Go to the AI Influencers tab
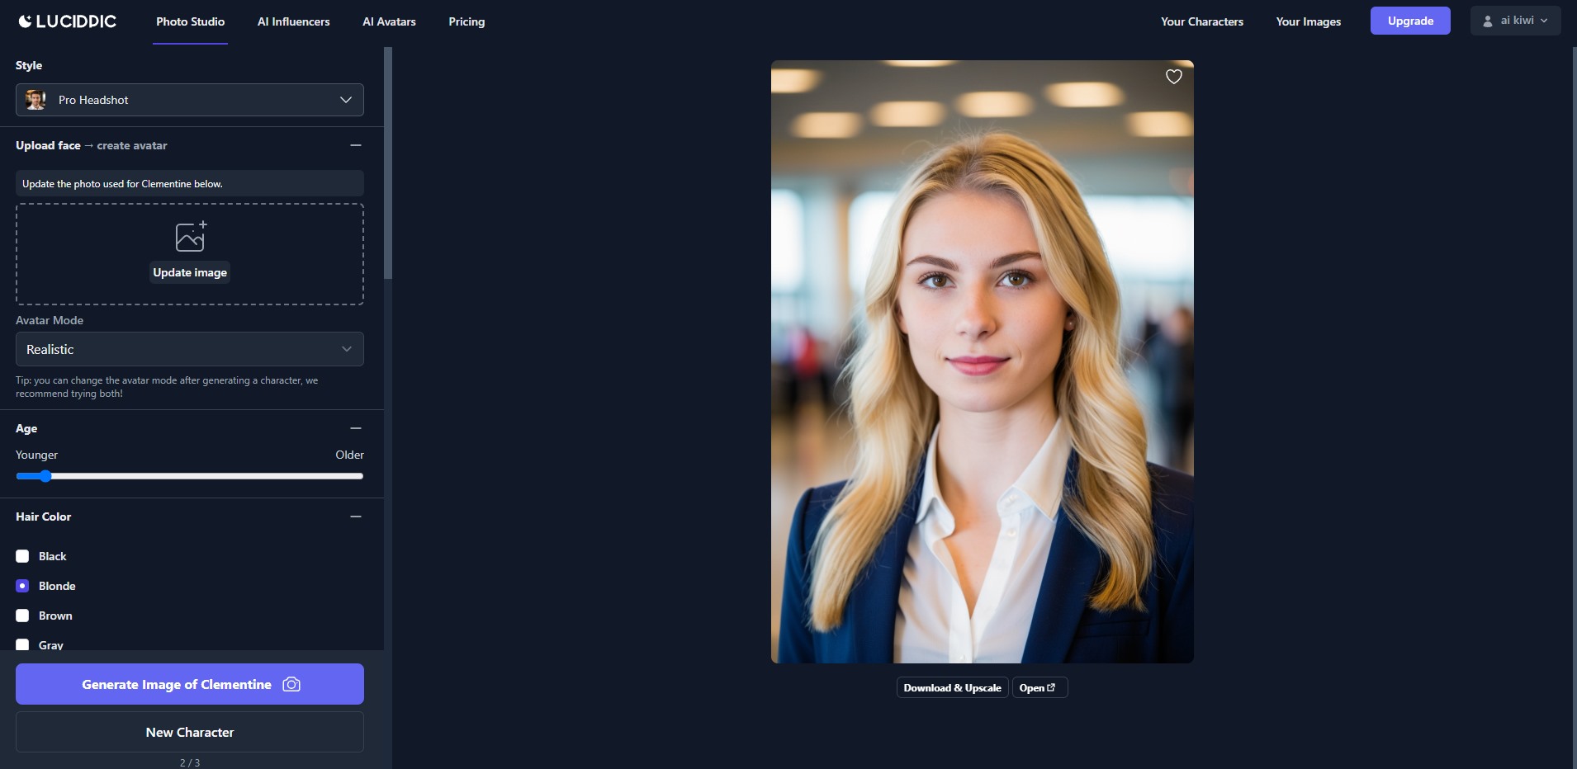Viewport: 1577px width, 769px height. click(x=293, y=21)
